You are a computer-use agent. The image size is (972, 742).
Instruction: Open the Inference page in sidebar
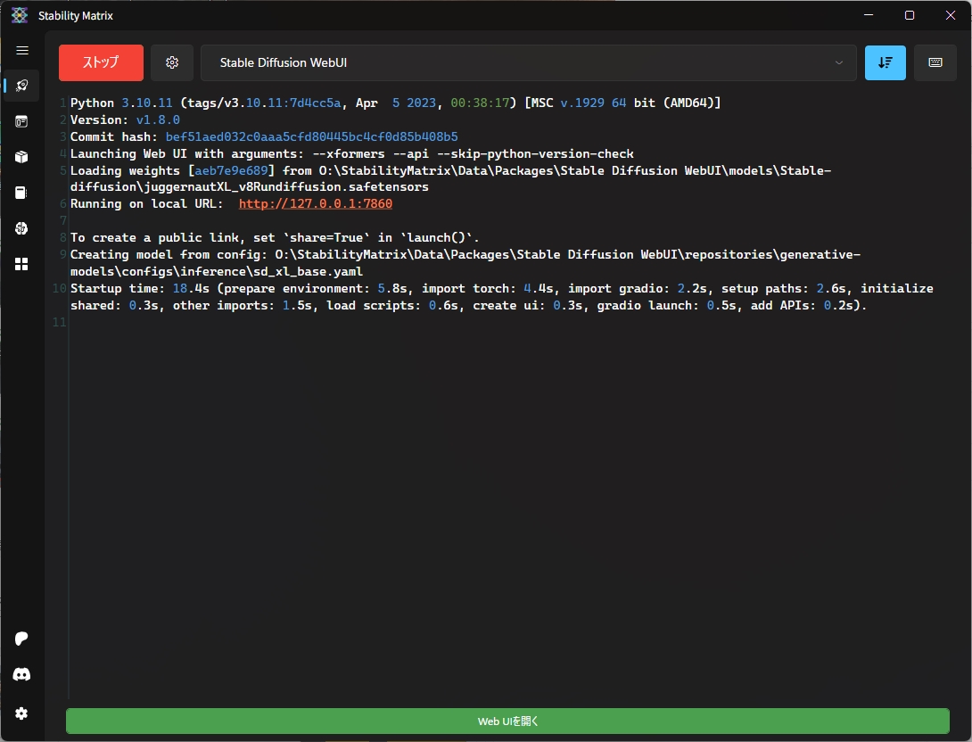[x=22, y=121]
